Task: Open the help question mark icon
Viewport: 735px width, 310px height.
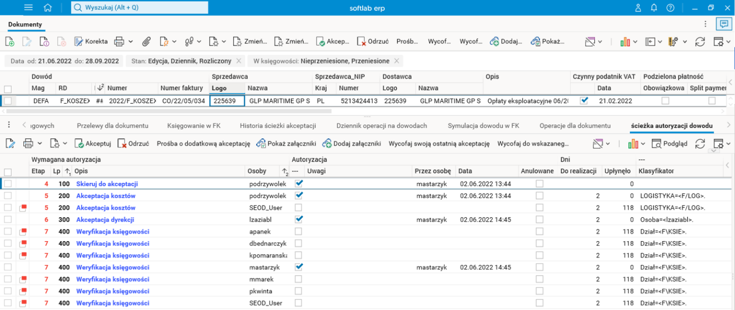Action: pos(670,7)
